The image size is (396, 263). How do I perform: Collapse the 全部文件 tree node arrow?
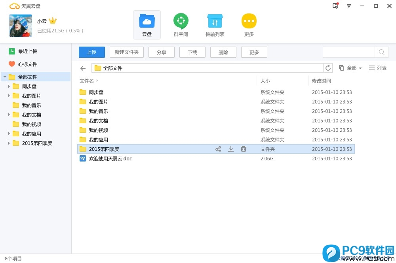point(5,77)
